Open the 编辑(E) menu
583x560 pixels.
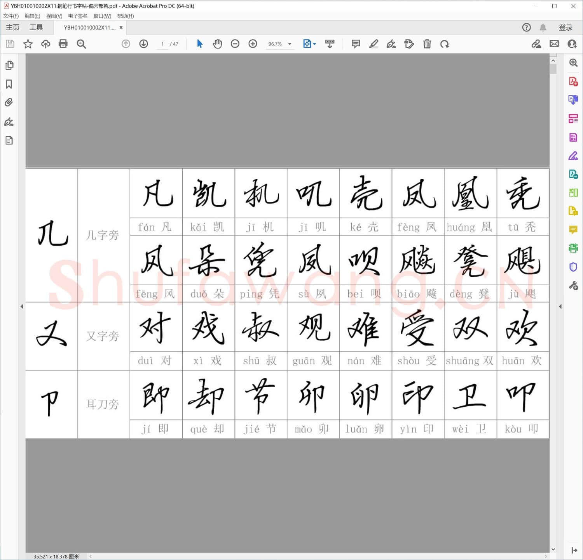[32, 16]
